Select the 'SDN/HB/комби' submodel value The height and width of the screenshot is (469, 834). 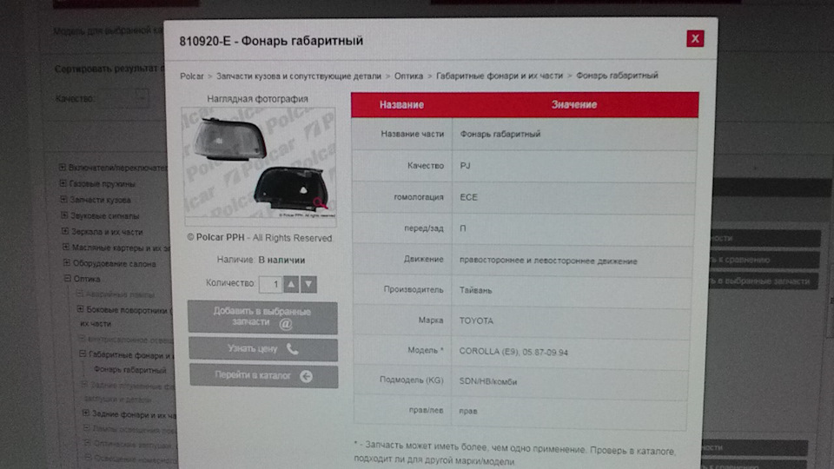[487, 381]
